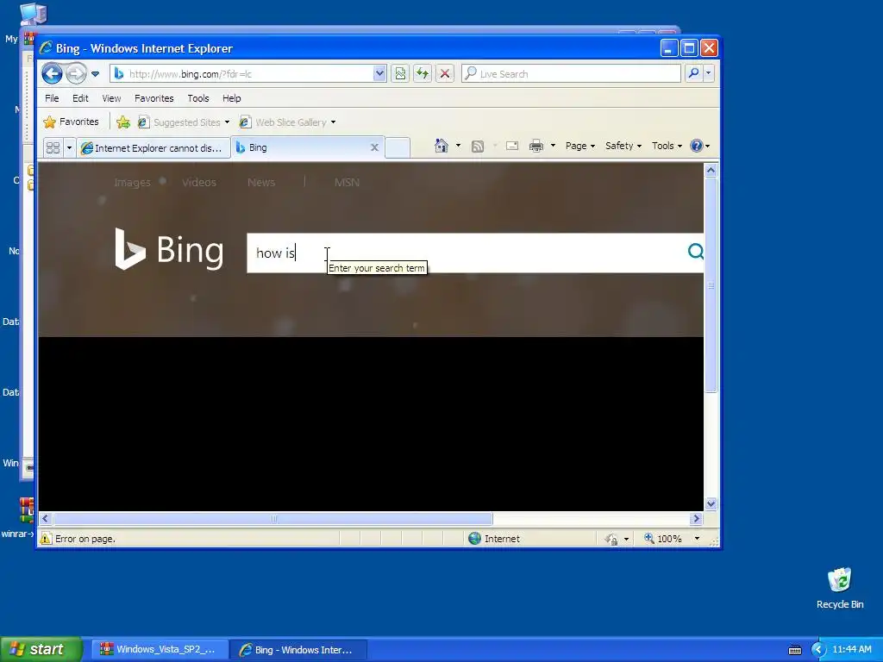
Task: Open Bing Videos link
Action: (199, 183)
